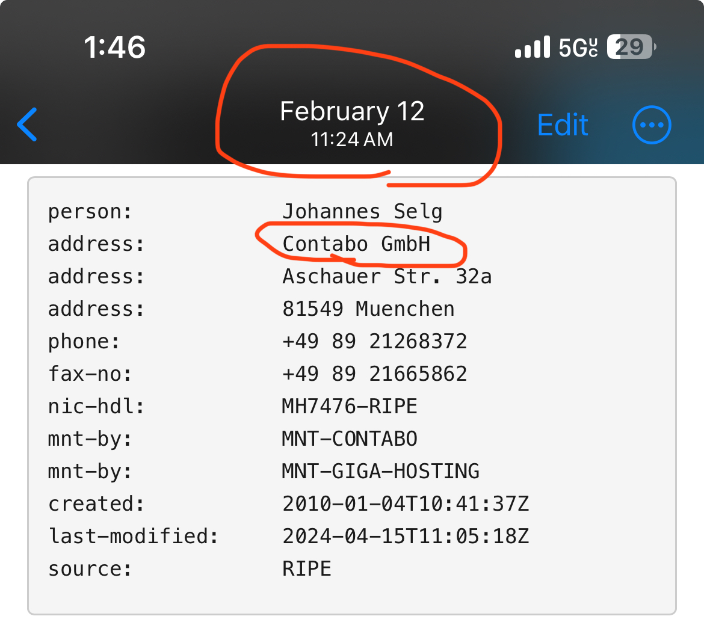This screenshot has width=704, height=625.
Task: Tap the last-modified: field label
Action: pyautogui.click(x=134, y=536)
